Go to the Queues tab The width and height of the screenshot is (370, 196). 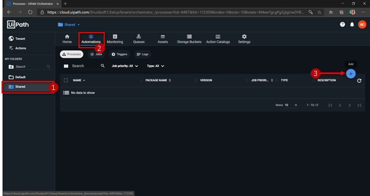point(139,39)
